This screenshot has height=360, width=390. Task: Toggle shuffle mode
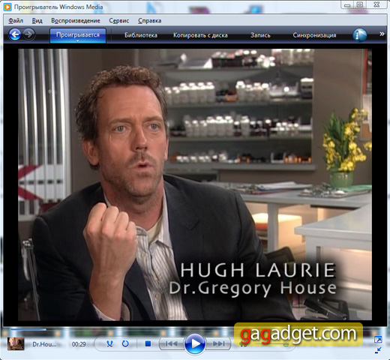tap(109, 344)
